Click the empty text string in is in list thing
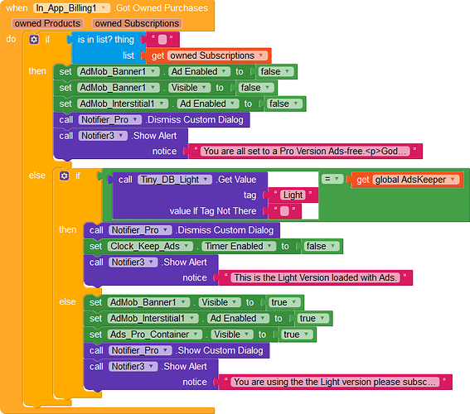Image resolution: width=470 pixels, height=414 pixels. point(162,40)
